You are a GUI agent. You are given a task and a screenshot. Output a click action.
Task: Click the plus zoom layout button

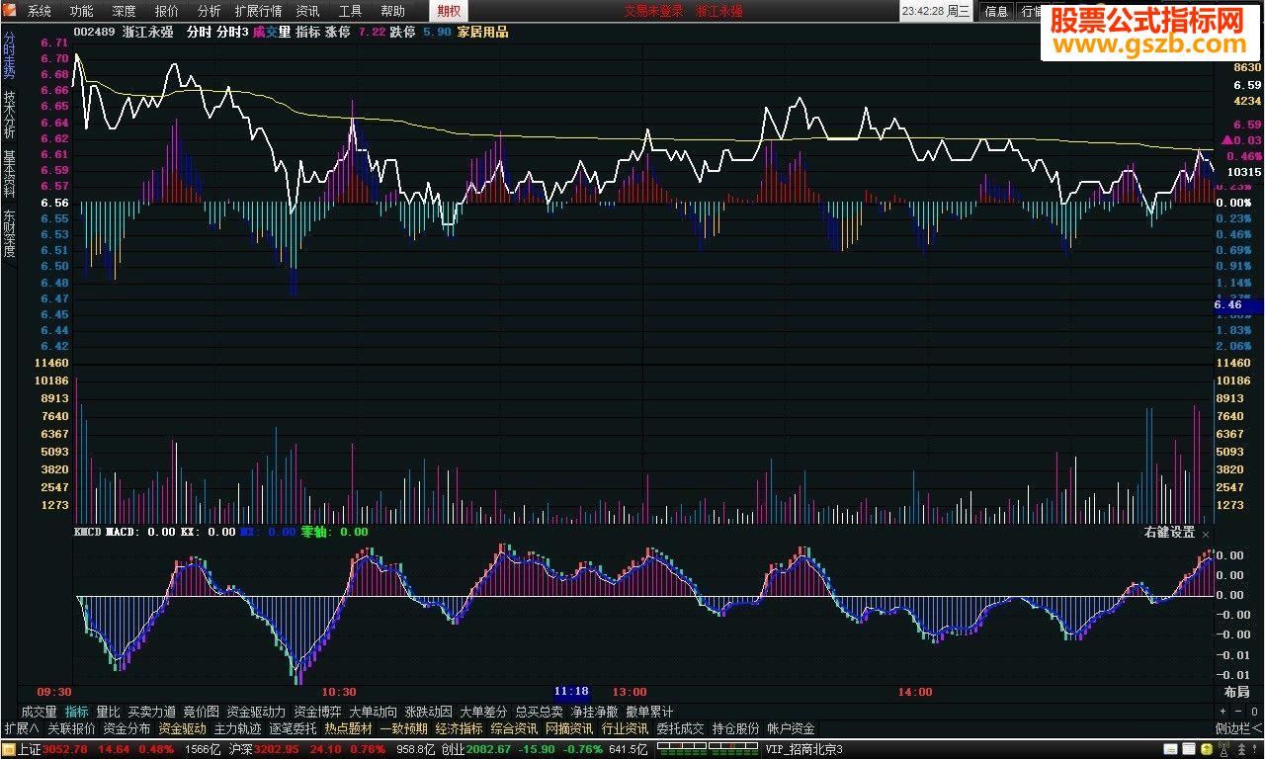pyautogui.click(x=1223, y=711)
